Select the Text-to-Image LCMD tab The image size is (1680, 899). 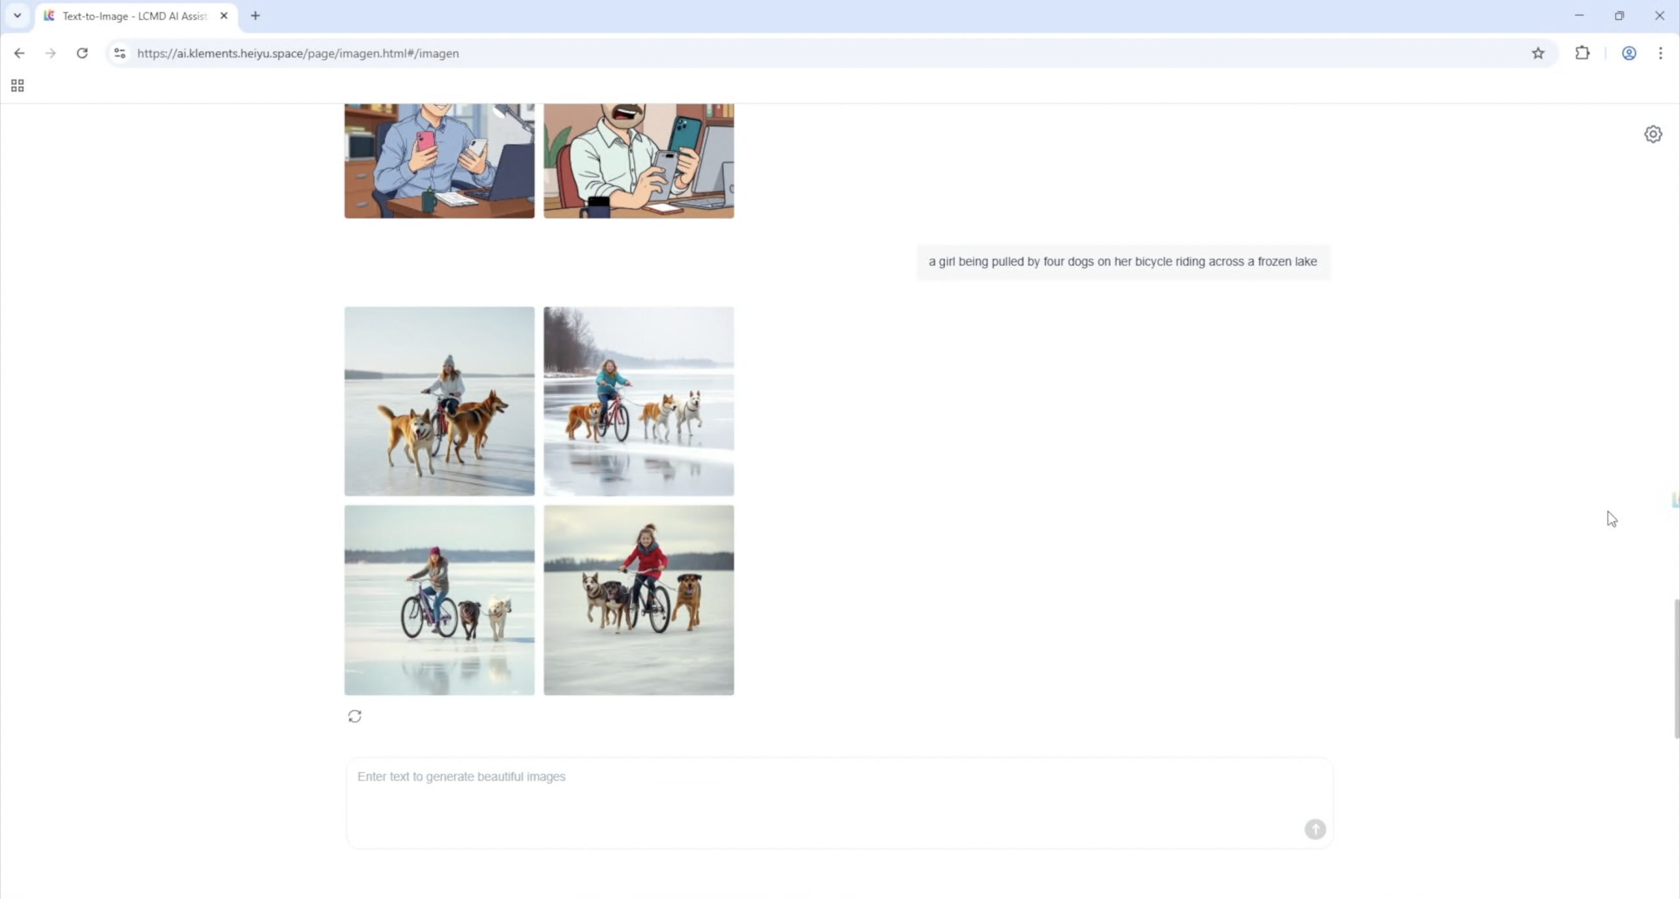coord(135,16)
